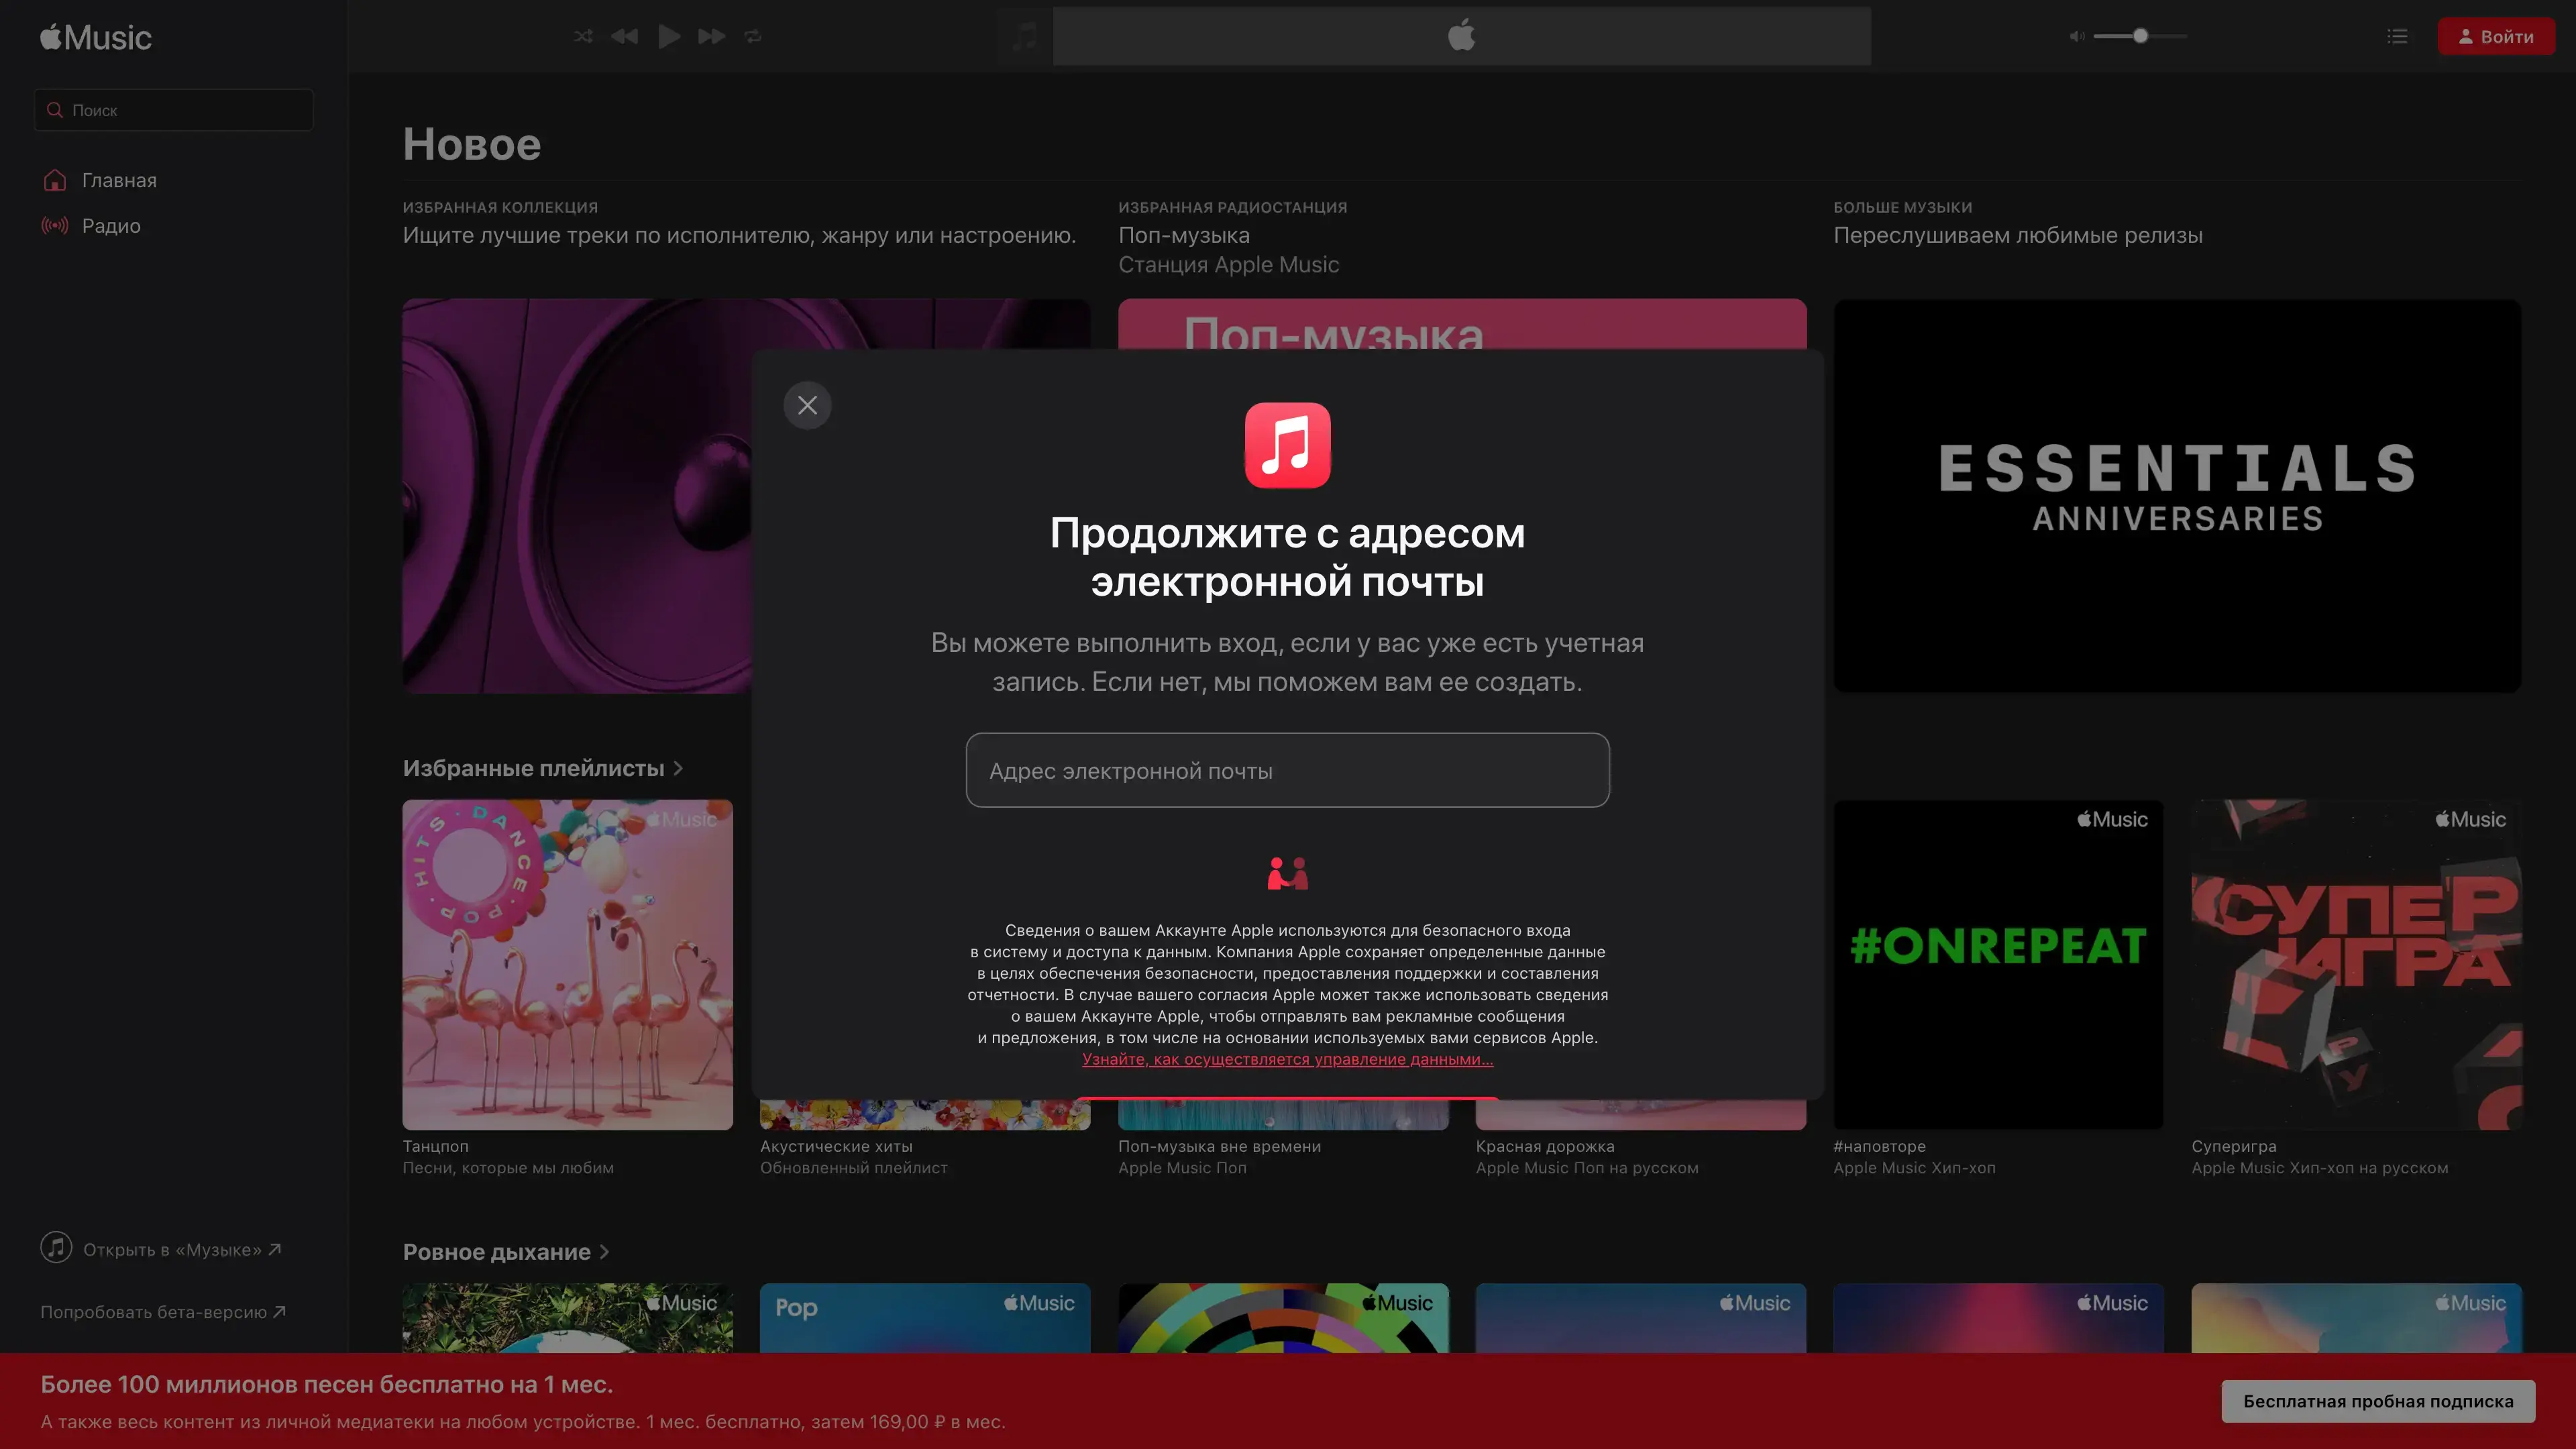This screenshot has height=1449, width=2576.
Task: Expand Ровное дыхание section chevron
Action: [604, 1252]
